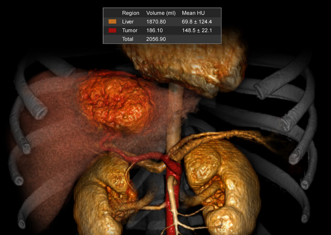Open the Volume (ml) column options

pos(161,13)
